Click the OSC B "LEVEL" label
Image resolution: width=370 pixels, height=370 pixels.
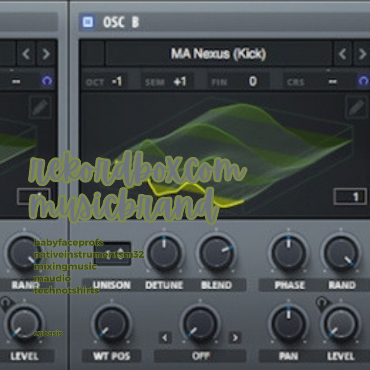(341, 356)
